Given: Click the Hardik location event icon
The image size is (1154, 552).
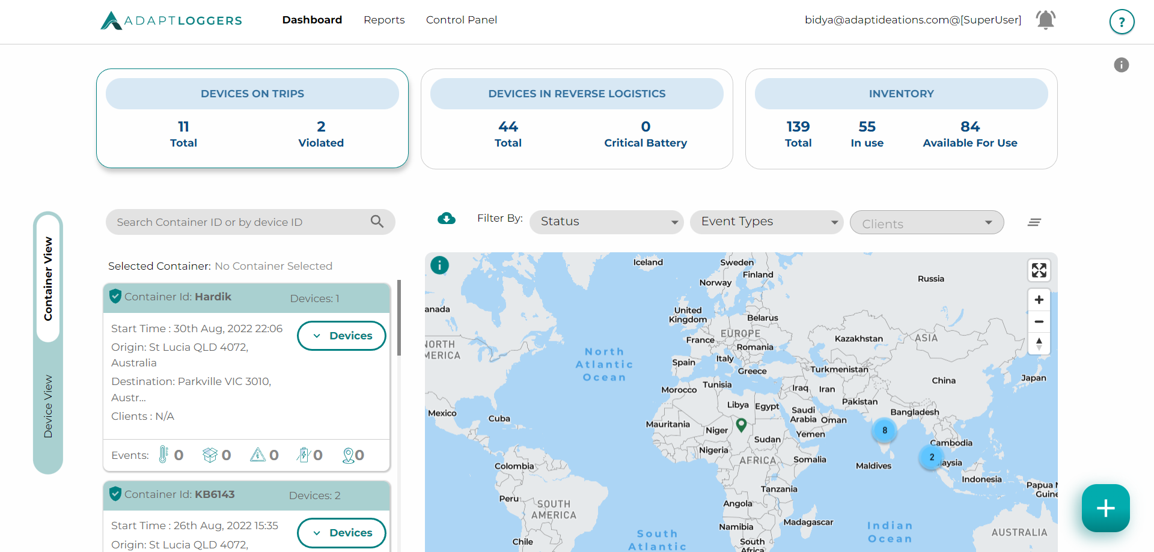Looking at the screenshot, I should (x=348, y=455).
